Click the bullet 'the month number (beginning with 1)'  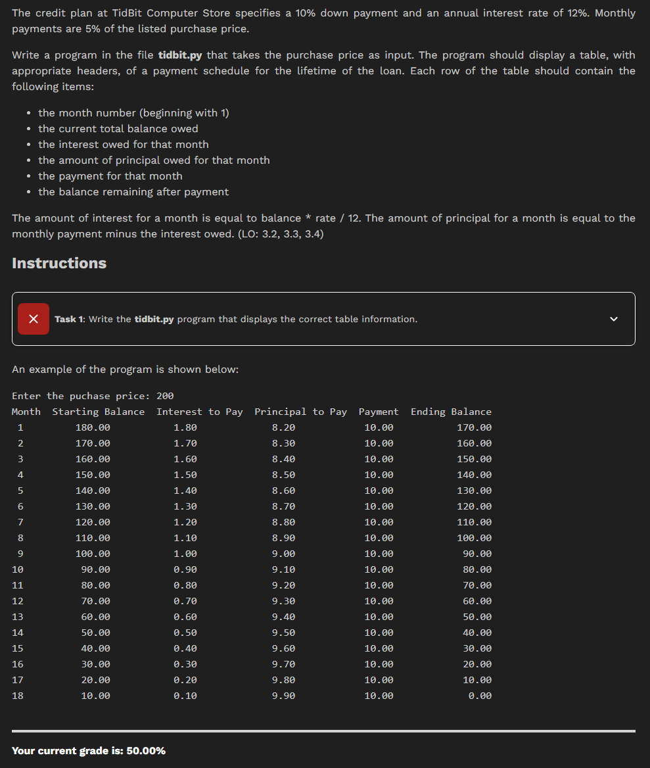(x=133, y=112)
